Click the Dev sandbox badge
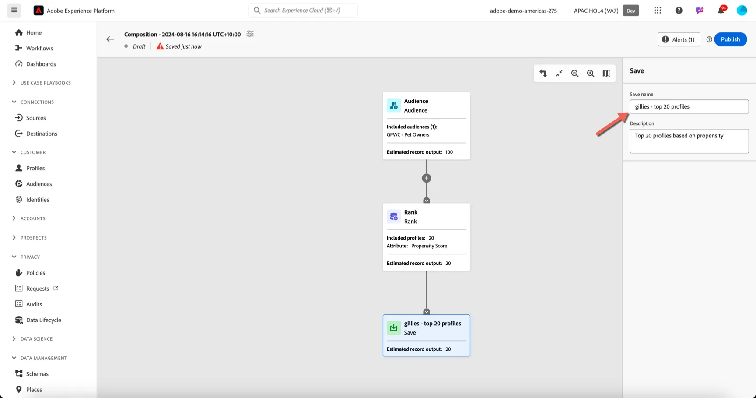This screenshot has height=398, width=756. [631, 11]
